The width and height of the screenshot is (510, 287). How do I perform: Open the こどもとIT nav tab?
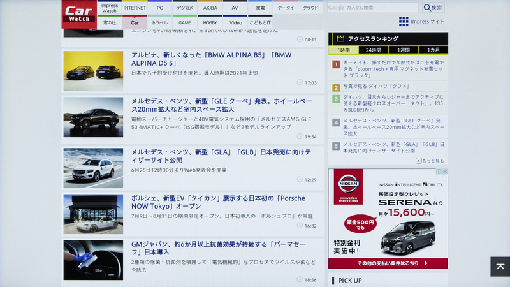(260, 22)
